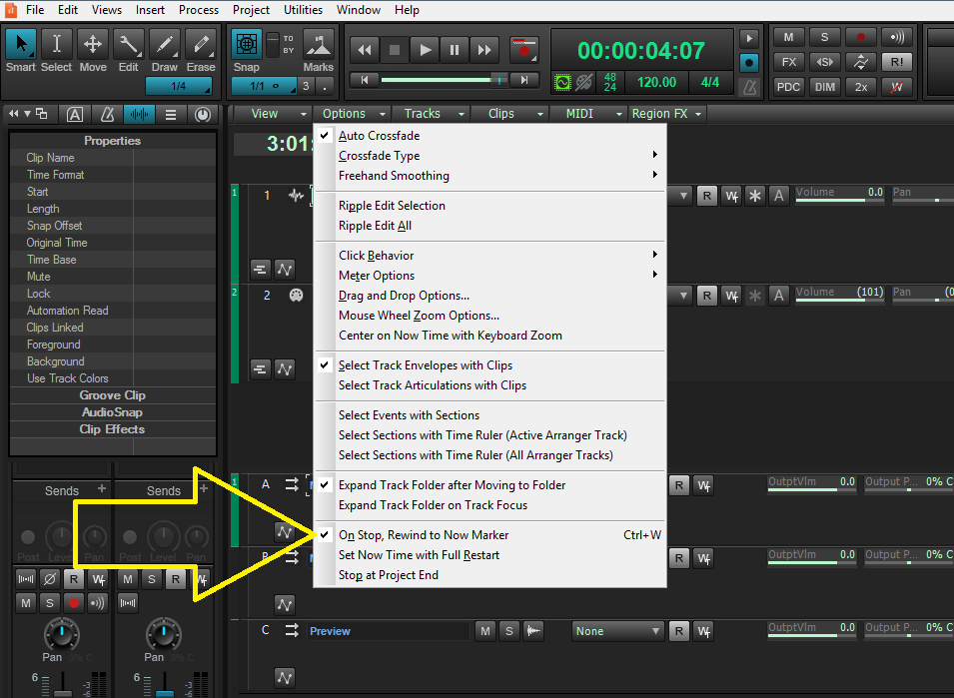Start playback with Play button
The image size is (954, 698).
point(425,50)
